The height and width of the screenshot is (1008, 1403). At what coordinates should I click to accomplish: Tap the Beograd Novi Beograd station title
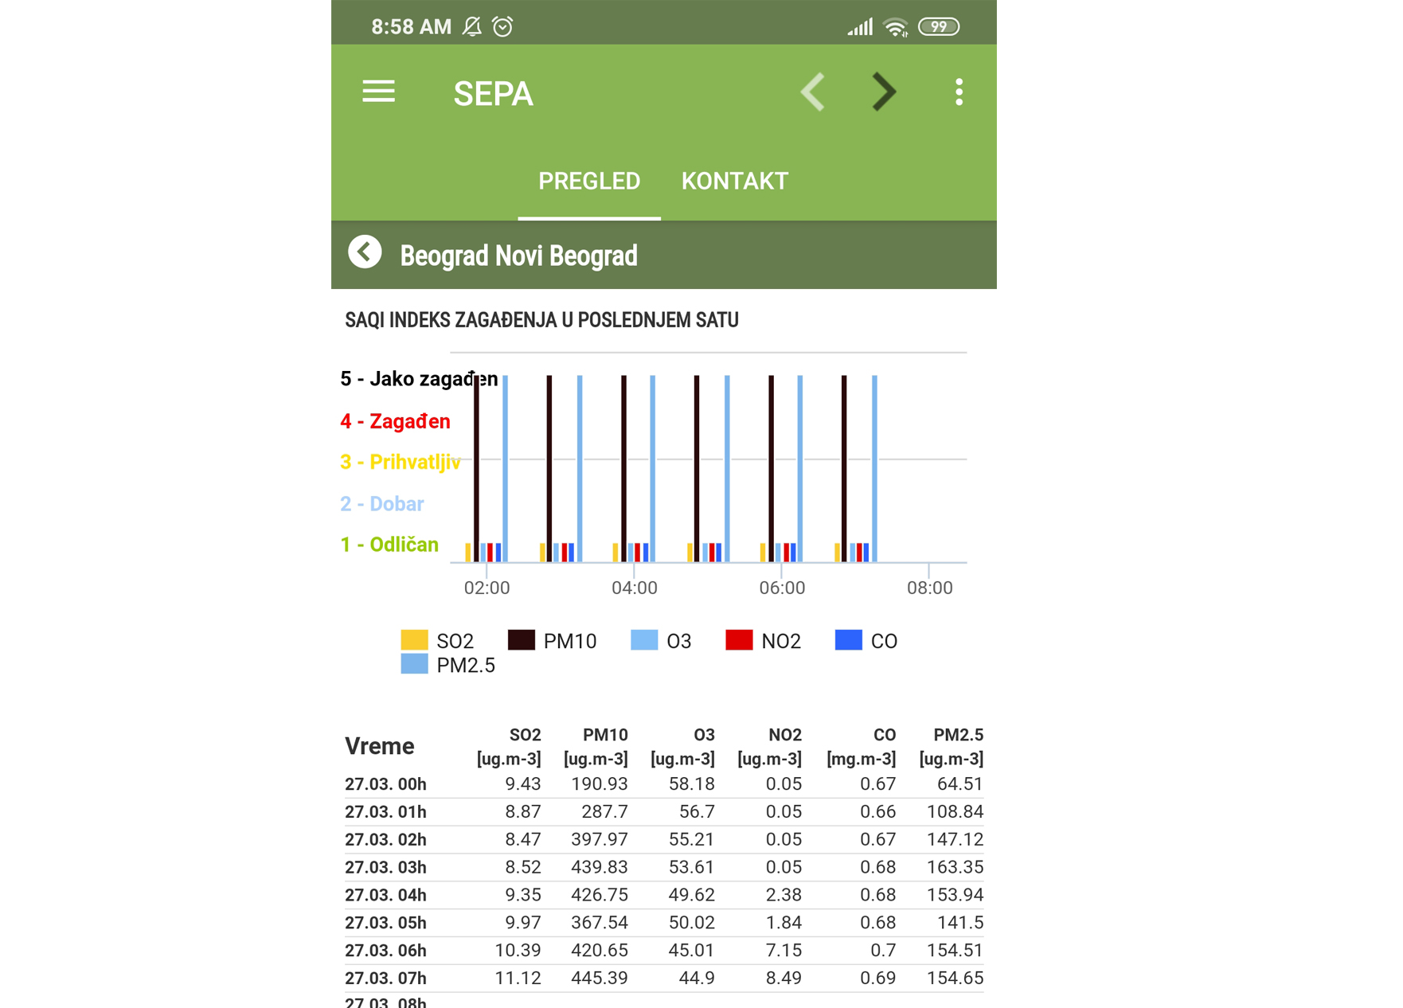click(x=518, y=256)
